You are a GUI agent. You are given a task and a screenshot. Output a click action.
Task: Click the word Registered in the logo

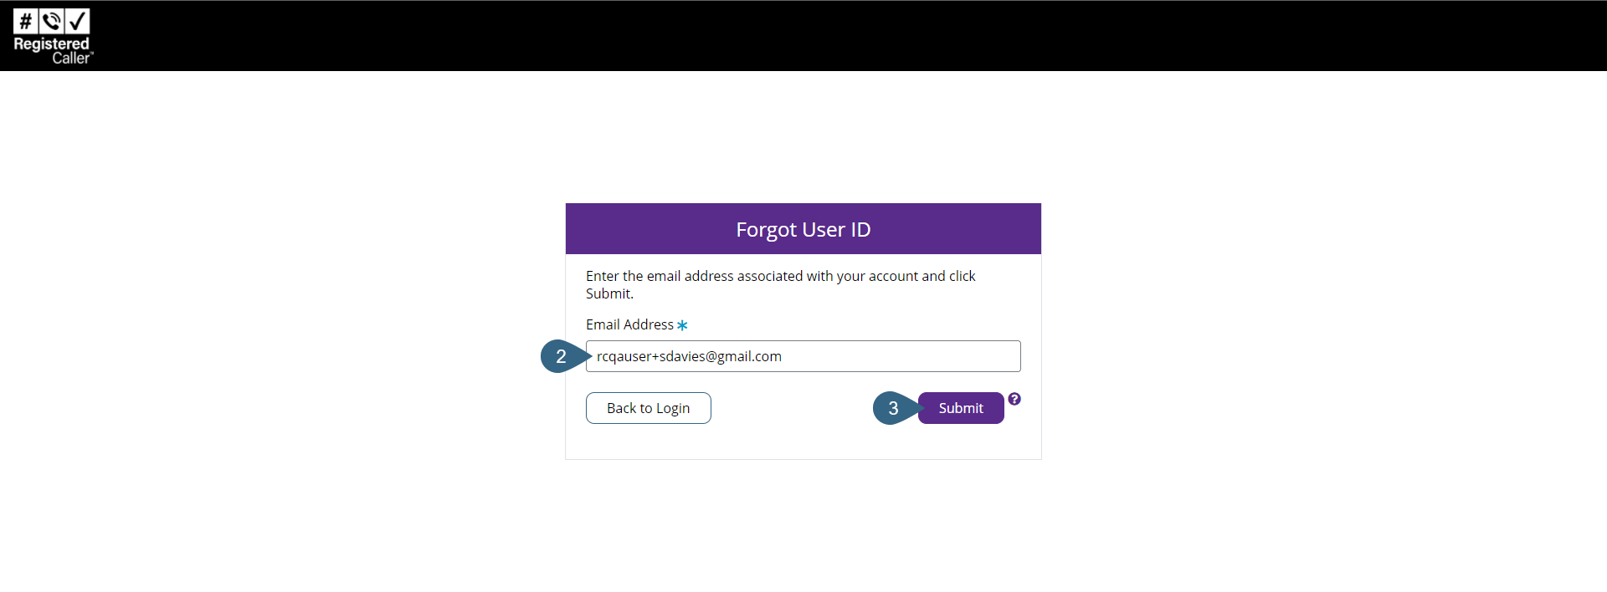(51, 43)
